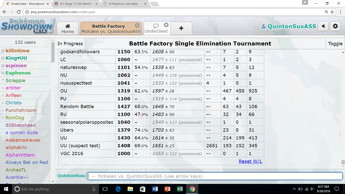Open the Home tab

click(x=68, y=29)
